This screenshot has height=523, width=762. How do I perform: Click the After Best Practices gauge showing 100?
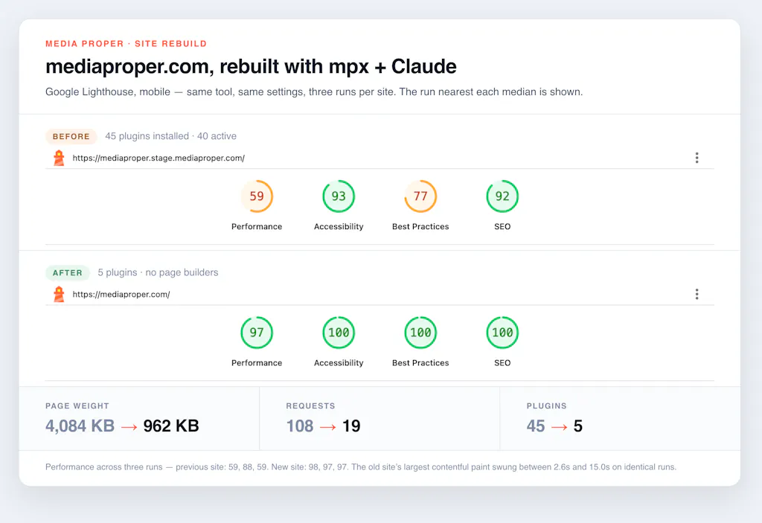click(420, 333)
